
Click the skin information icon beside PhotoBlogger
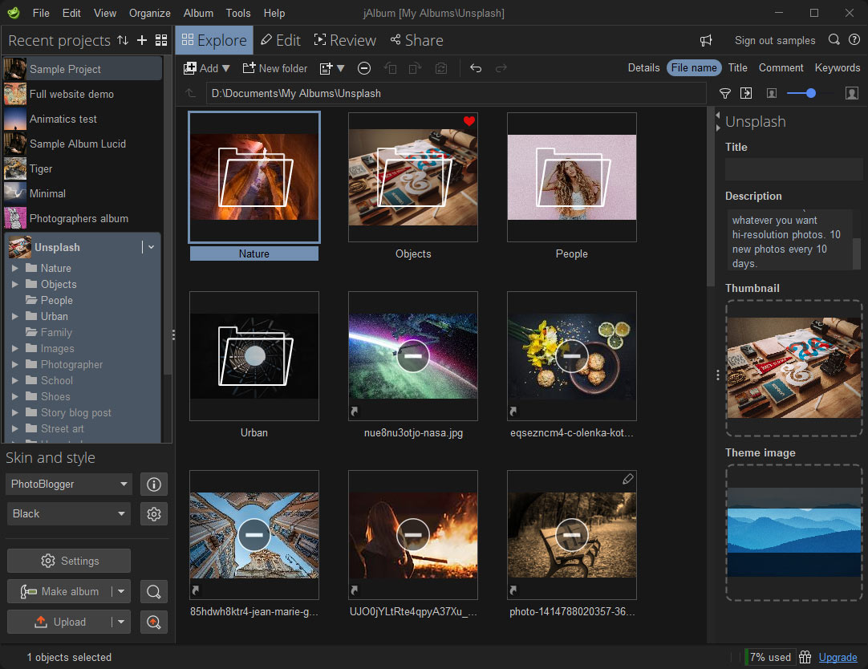[x=154, y=485]
